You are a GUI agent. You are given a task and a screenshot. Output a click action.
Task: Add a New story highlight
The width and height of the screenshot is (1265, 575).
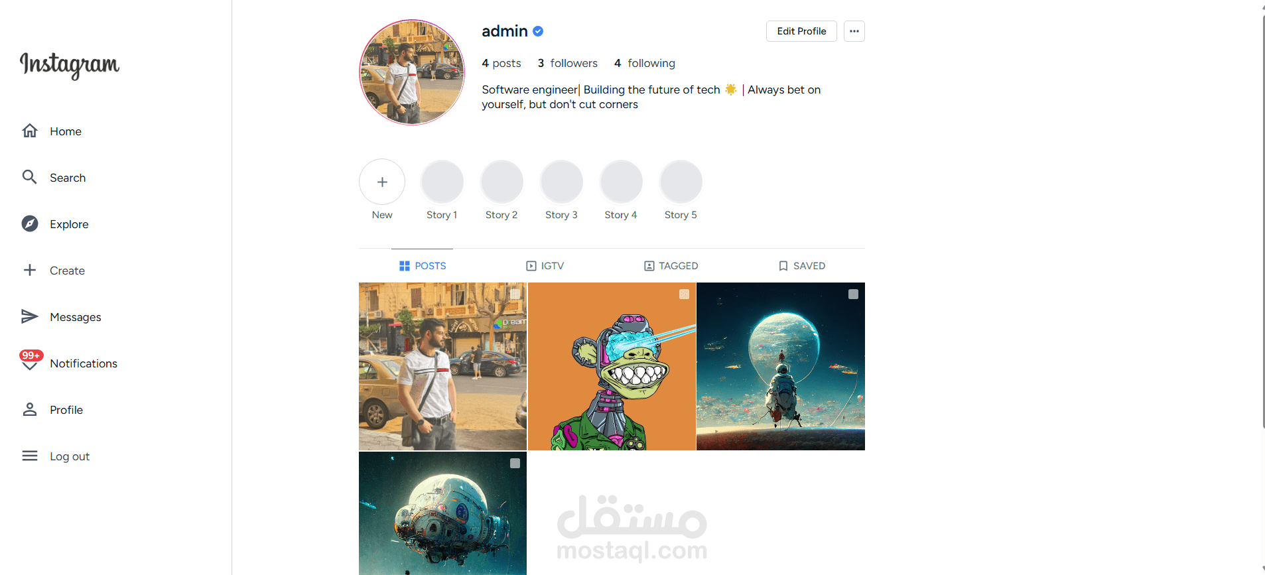point(382,182)
